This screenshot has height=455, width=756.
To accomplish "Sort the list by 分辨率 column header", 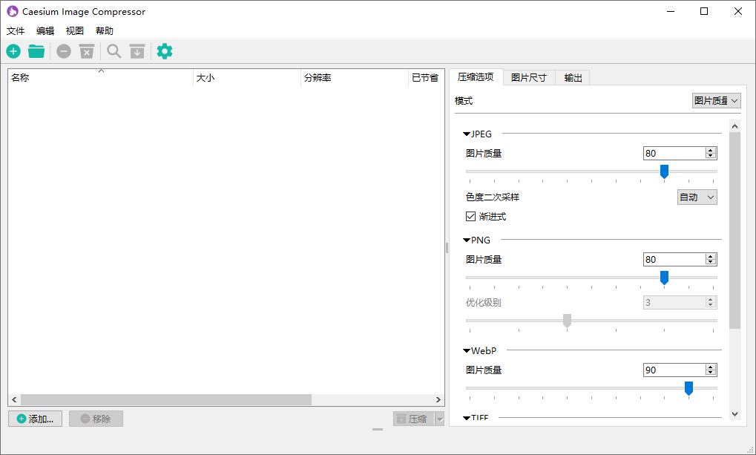I will [x=355, y=78].
